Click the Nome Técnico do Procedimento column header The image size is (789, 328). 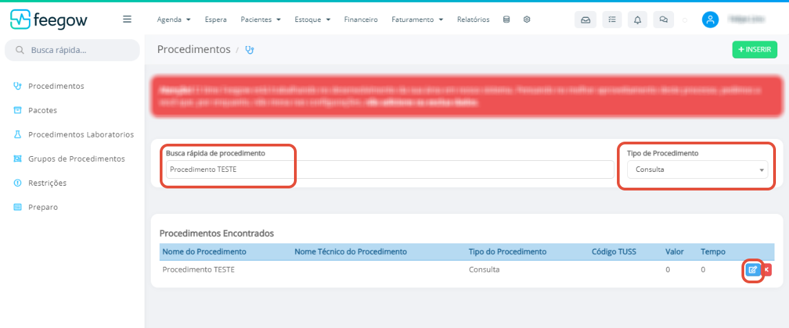tap(350, 251)
